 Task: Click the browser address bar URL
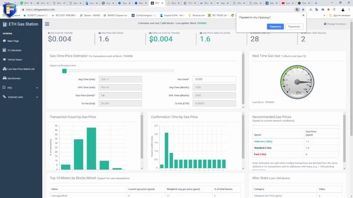pyautogui.click(x=40, y=10)
